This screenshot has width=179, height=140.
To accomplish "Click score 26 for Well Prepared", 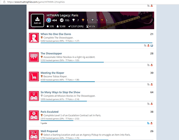I will coord(152,131).
